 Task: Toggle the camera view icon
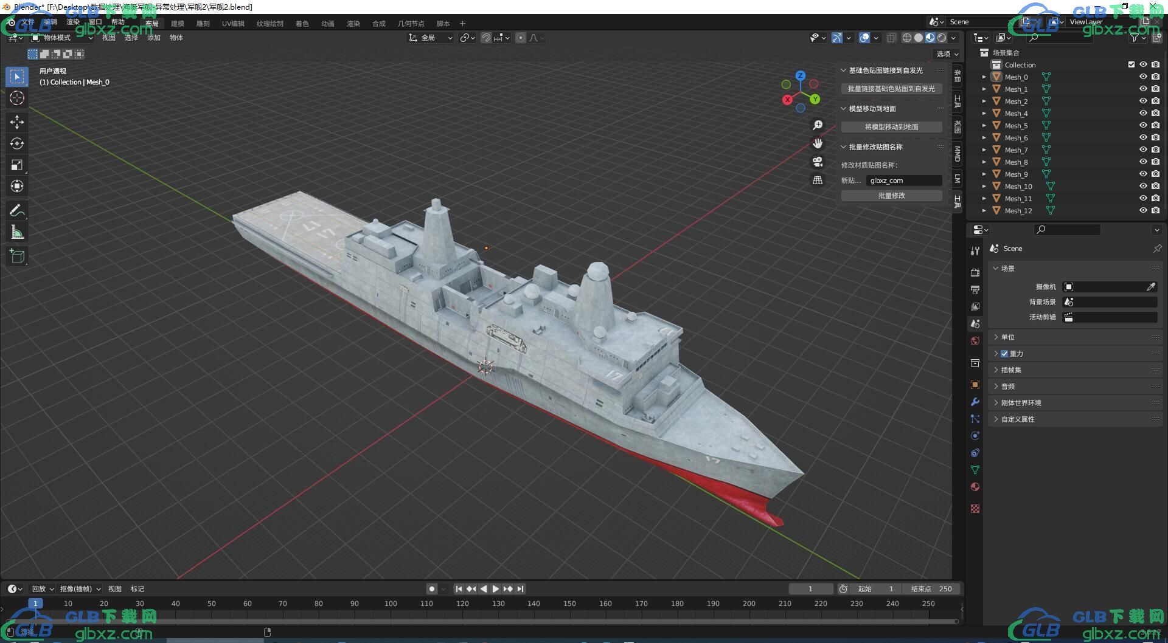818,162
